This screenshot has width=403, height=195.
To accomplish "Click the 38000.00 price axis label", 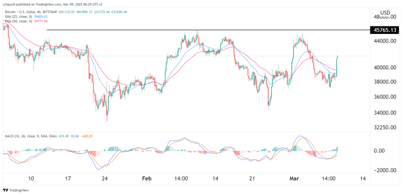I will point(385,82).
